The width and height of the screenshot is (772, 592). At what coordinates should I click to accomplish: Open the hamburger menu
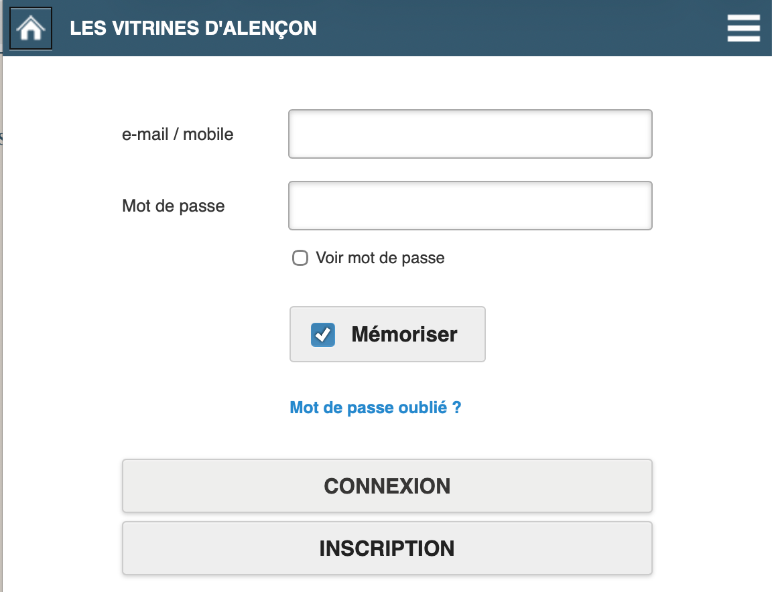pos(743,29)
